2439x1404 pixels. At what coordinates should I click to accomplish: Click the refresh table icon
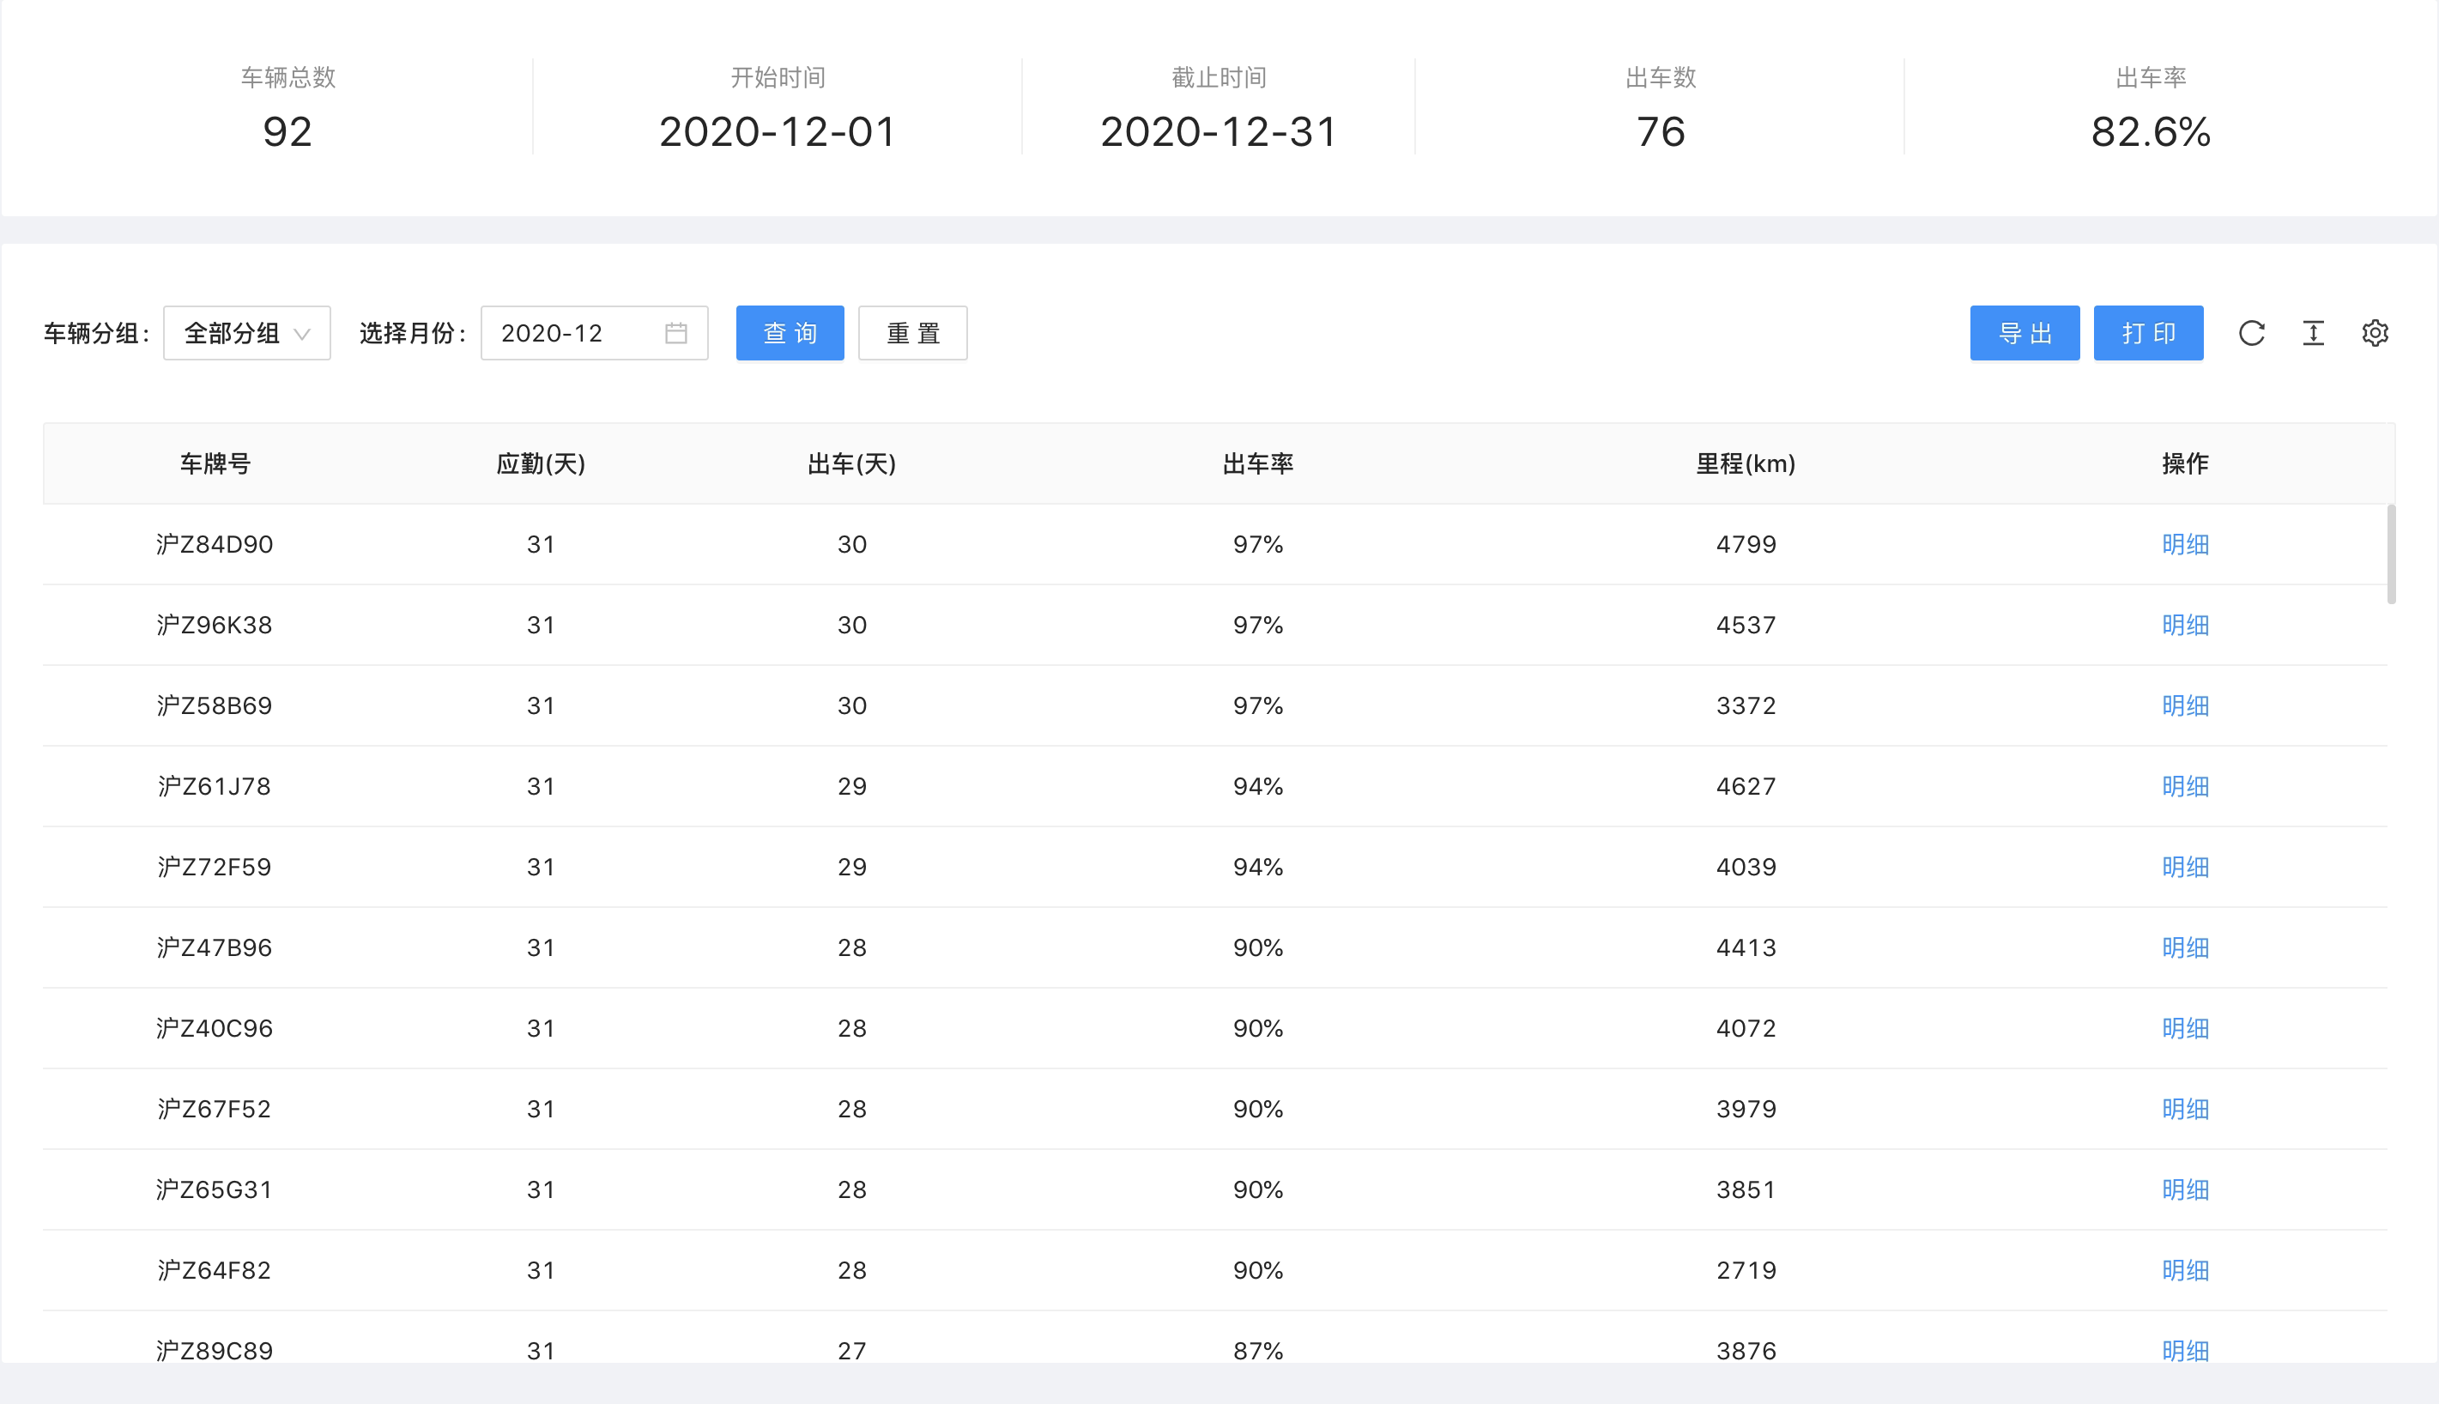click(2251, 334)
